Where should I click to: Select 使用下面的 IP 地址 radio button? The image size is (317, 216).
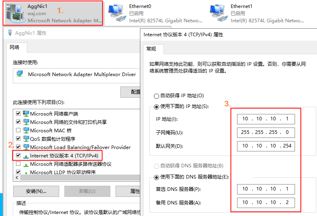(x=156, y=107)
